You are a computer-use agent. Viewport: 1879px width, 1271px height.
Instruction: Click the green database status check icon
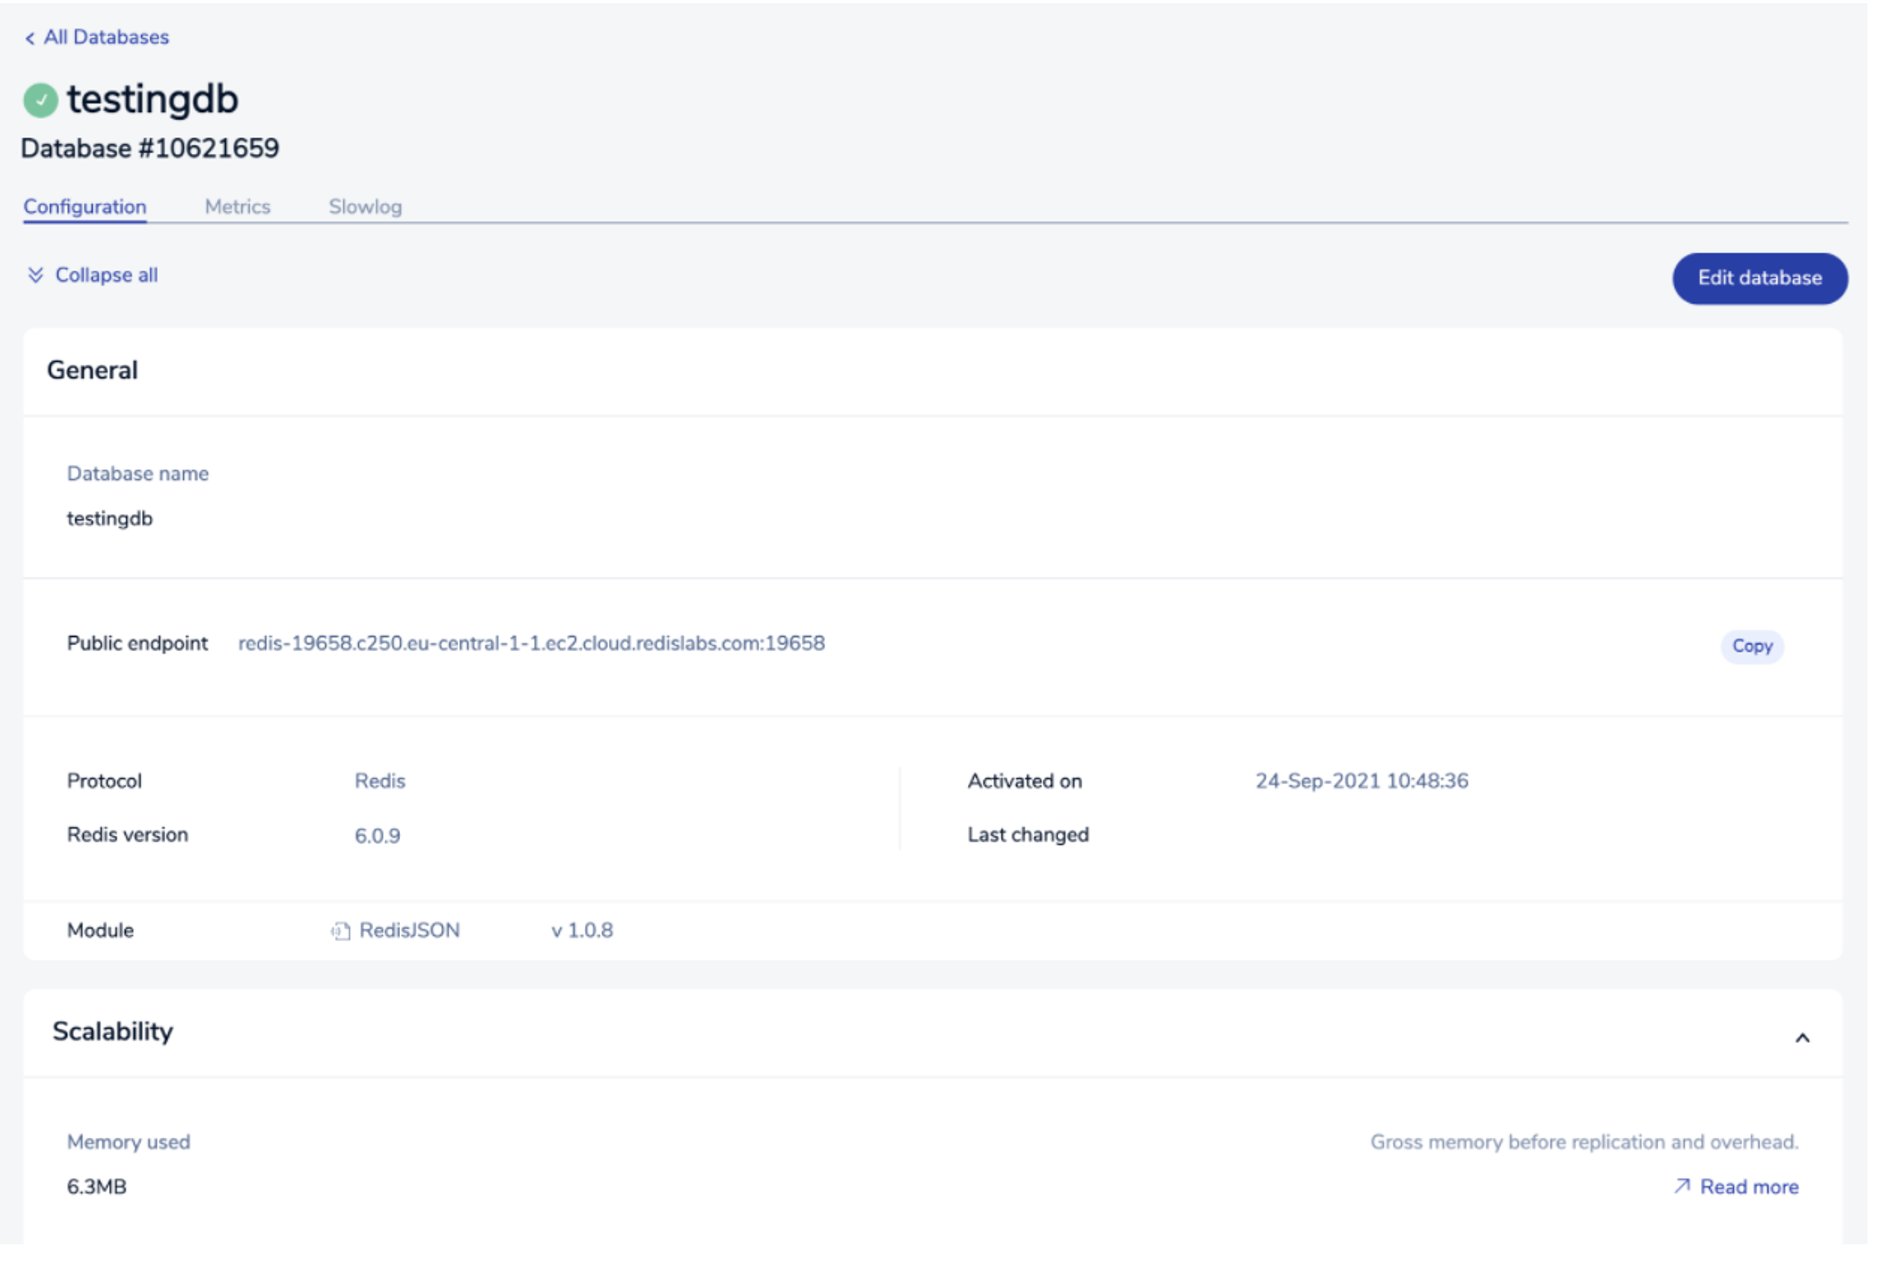[x=41, y=101]
